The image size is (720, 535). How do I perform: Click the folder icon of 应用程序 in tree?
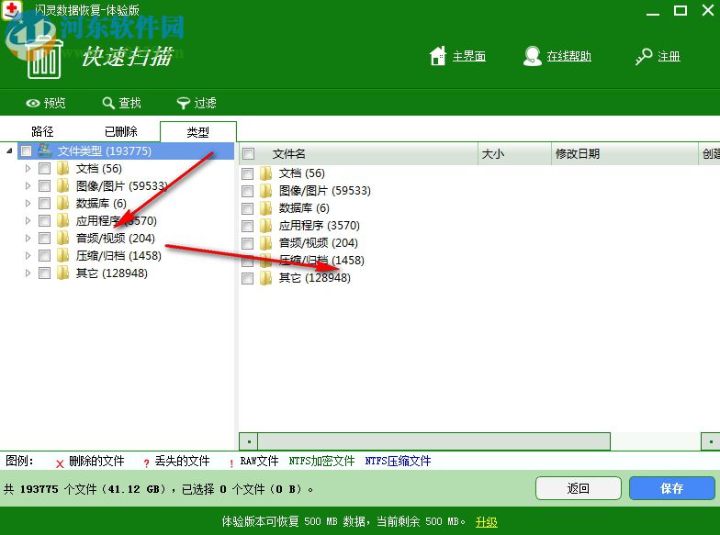[62, 220]
